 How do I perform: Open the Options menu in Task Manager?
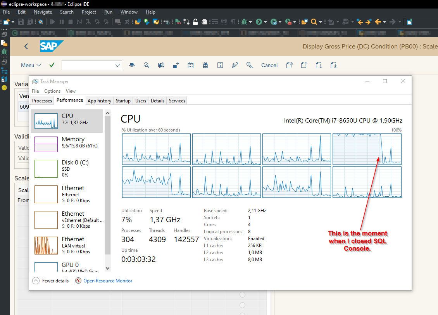point(52,91)
